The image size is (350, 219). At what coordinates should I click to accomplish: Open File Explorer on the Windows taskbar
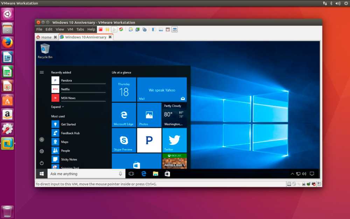click(x=155, y=174)
